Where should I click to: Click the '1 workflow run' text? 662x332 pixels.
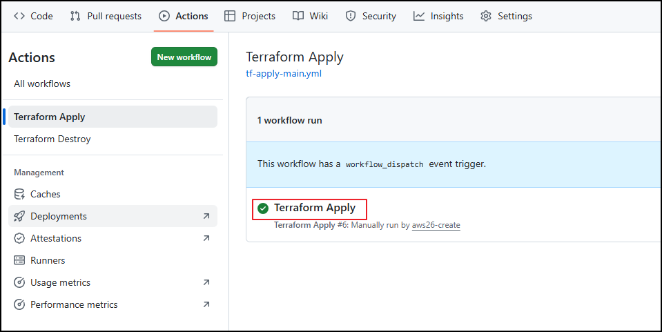(x=290, y=120)
